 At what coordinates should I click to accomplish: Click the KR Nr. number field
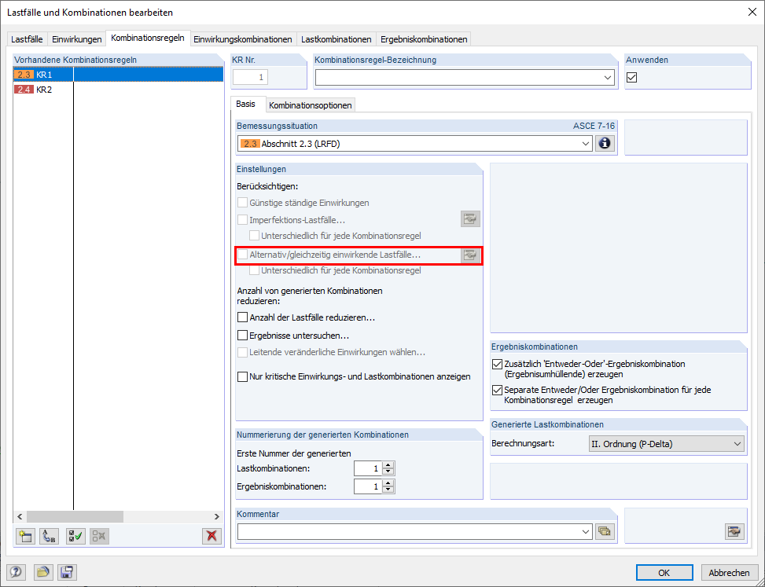coord(250,77)
